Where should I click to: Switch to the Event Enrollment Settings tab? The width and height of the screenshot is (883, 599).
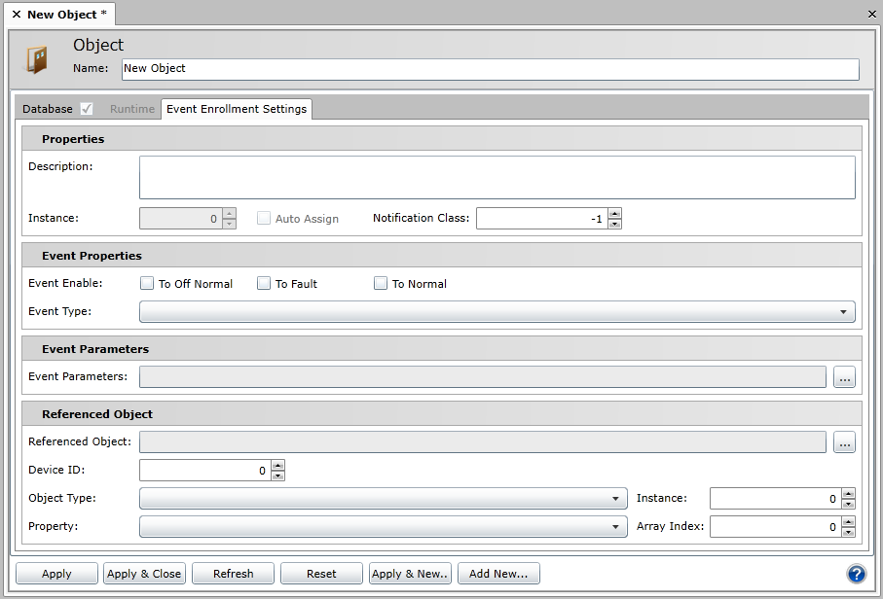pyautogui.click(x=237, y=109)
